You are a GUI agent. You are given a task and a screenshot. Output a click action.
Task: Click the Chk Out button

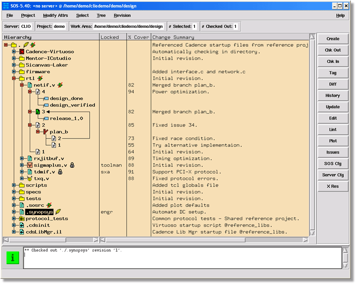(x=333, y=50)
